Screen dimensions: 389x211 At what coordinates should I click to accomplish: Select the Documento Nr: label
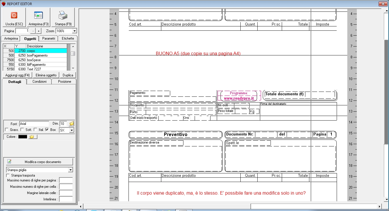[240, 134]
